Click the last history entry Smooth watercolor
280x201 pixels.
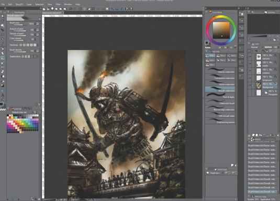[x=262, y=192]
